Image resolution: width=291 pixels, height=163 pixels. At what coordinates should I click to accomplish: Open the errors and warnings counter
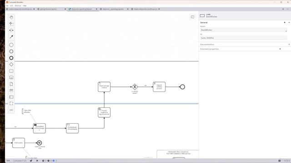(x=50, y=161)
